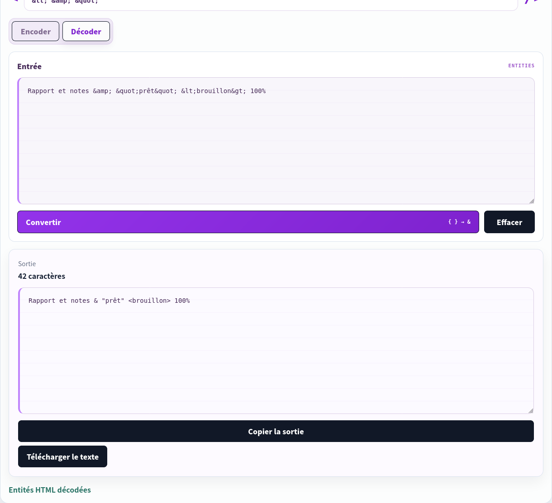This screenshot has width=552, height=503.
Task: Click the Effacer button
Action: (509, 222)
